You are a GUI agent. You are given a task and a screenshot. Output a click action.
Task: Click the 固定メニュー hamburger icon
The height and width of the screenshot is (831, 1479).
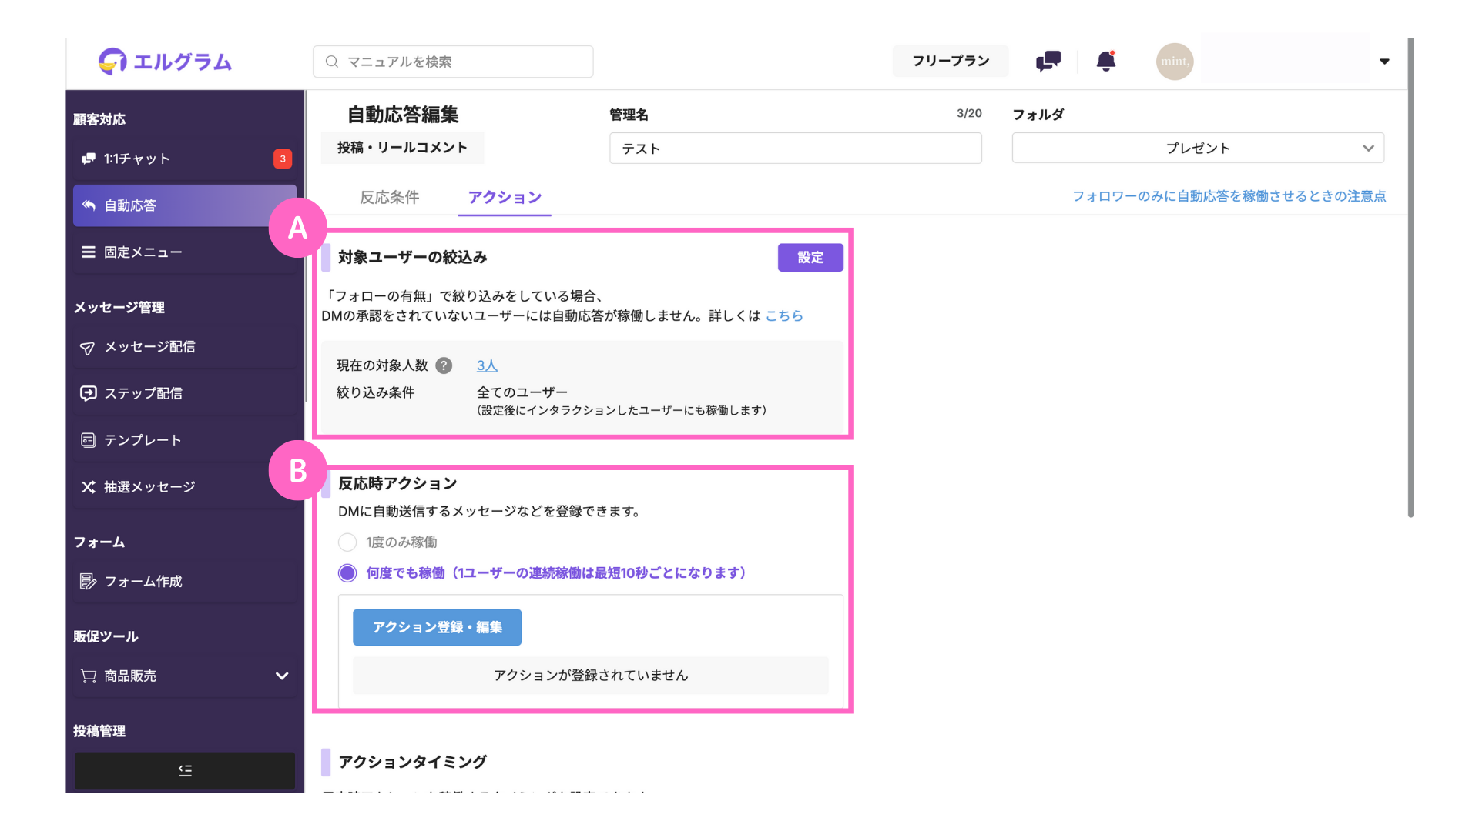89,252
